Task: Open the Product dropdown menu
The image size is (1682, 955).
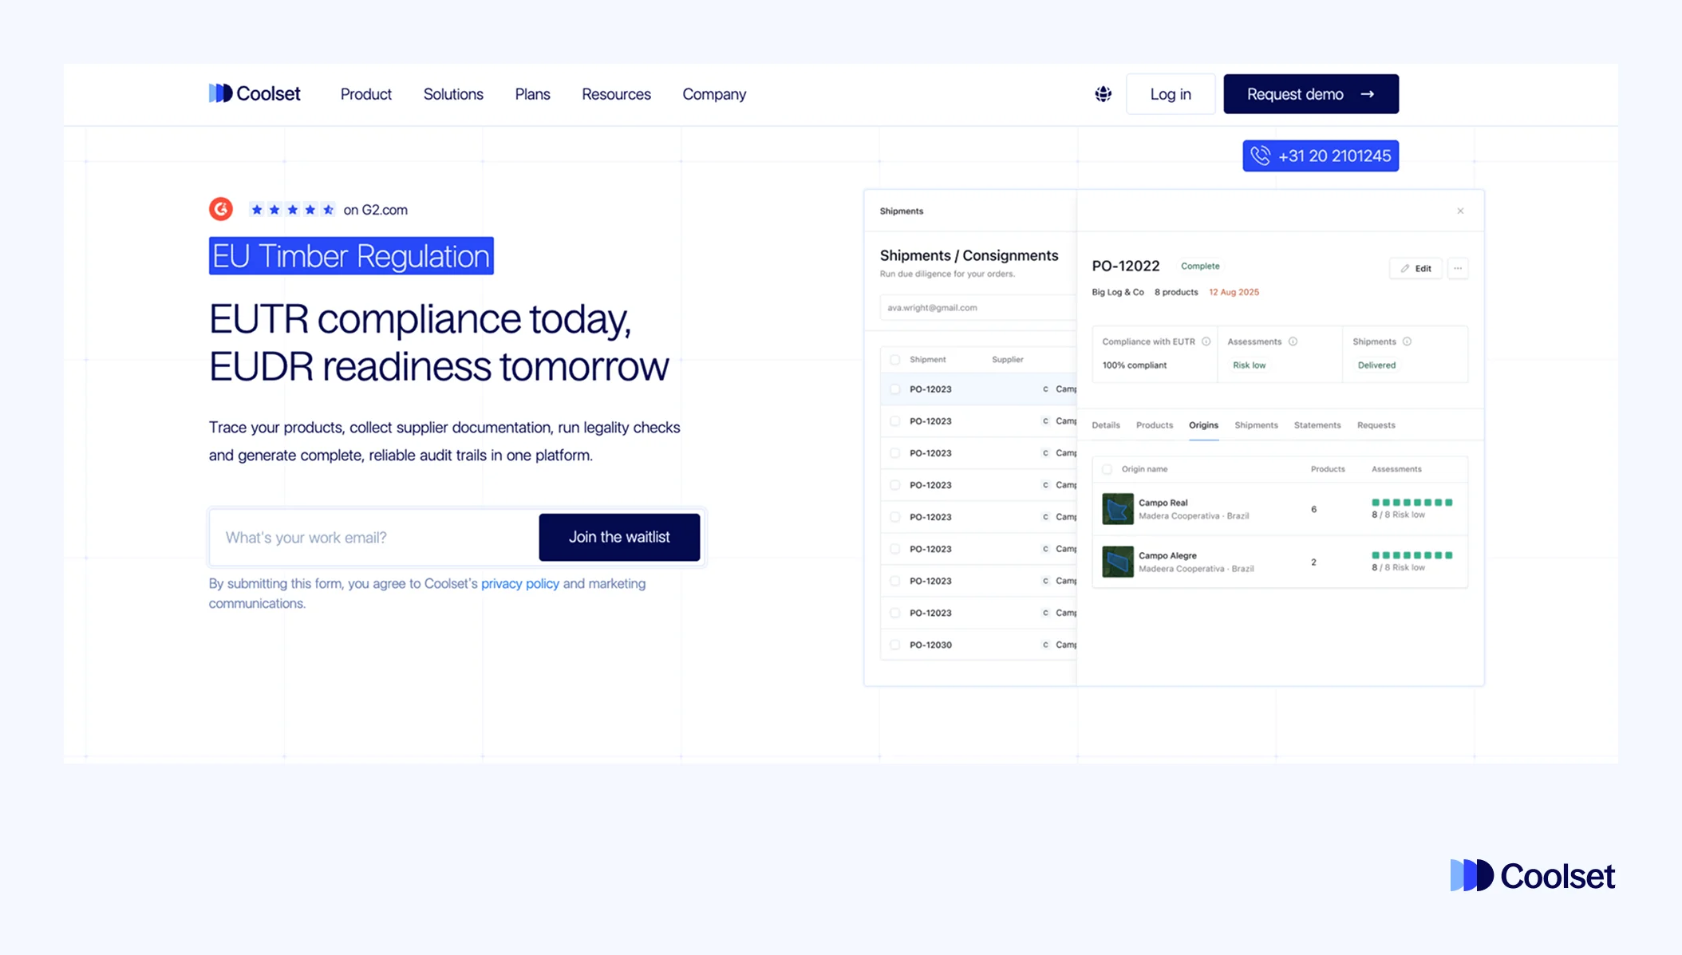Action: [365, 93]
